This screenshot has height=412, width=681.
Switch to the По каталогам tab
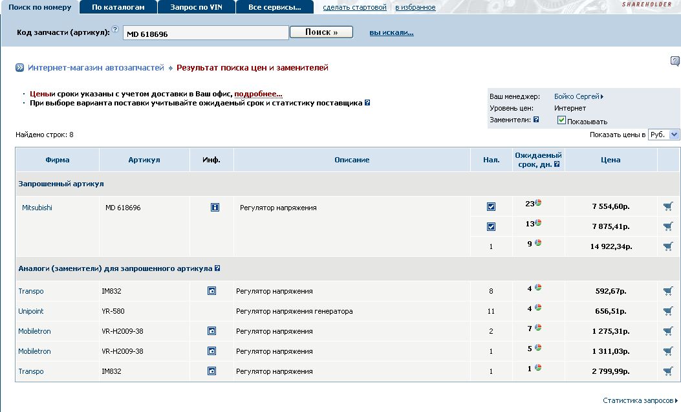click(118, 7)
